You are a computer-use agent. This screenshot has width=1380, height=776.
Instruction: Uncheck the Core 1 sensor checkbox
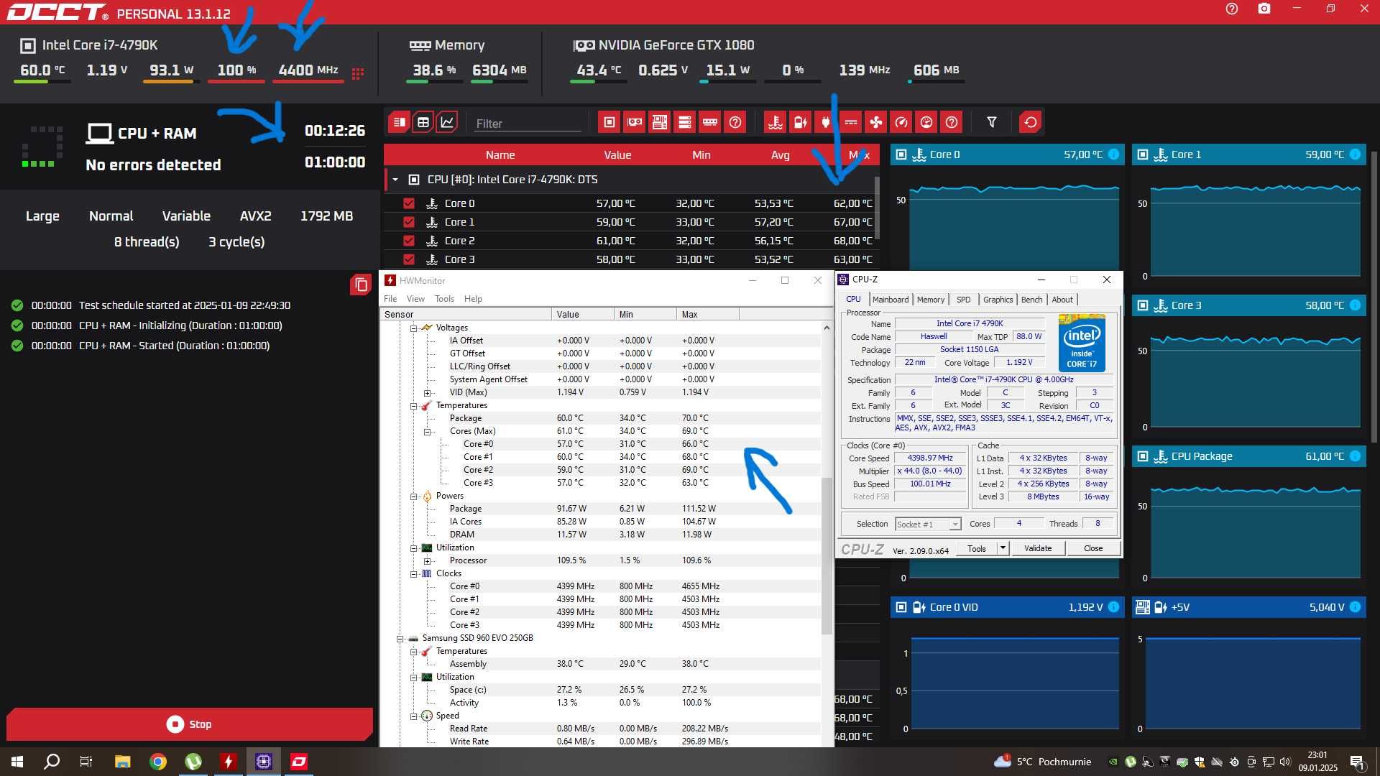pyautogui.click(x=409, y=222)
